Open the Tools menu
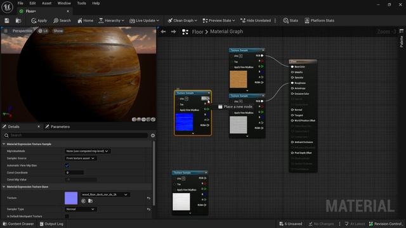Image resolution: width=406 pixels, height=228 pixels. (82, 3)
